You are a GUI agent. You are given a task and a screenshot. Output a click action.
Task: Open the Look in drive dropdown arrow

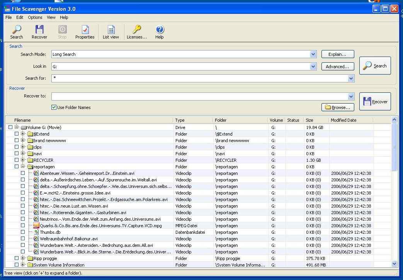pyautogui.click(x=313, y=67)
